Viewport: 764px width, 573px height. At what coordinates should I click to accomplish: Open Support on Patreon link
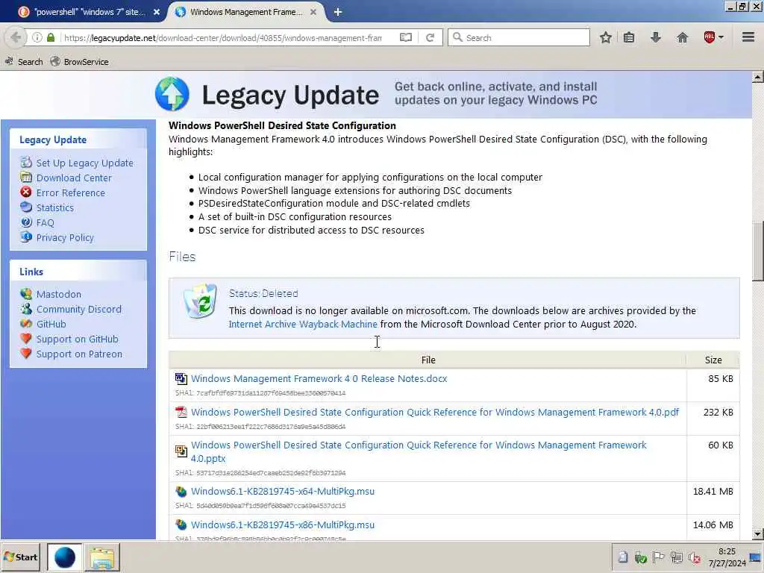pyautogui.click(x=79, y=354)
